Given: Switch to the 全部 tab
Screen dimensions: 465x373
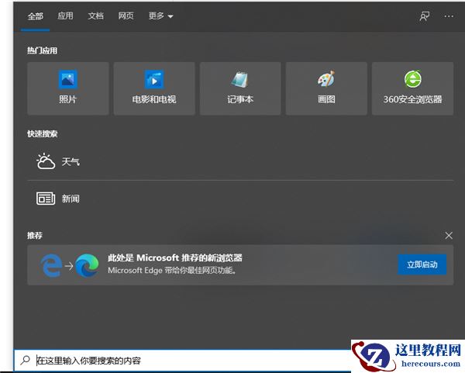Looking at the screenshot, I should pyautogui.click(x=36, y=16).
